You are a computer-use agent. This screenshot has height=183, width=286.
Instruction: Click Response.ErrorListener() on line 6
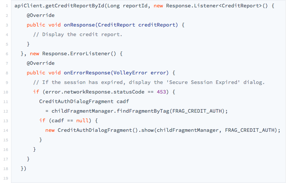pos(79,54)
